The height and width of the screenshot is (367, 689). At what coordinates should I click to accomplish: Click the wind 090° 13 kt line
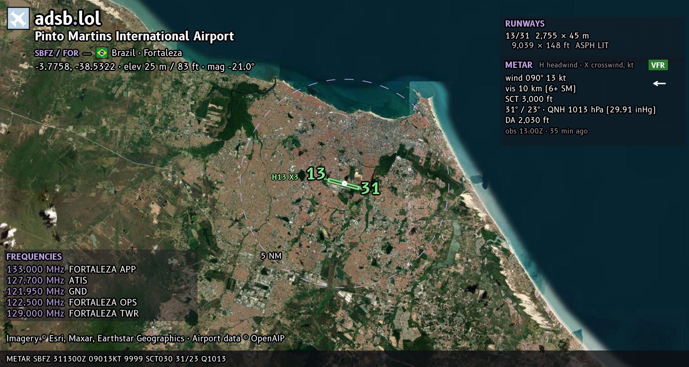click(536, 78)
